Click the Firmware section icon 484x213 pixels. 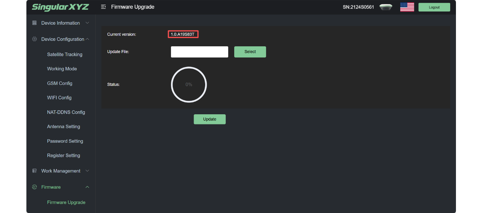coord(34,187)
